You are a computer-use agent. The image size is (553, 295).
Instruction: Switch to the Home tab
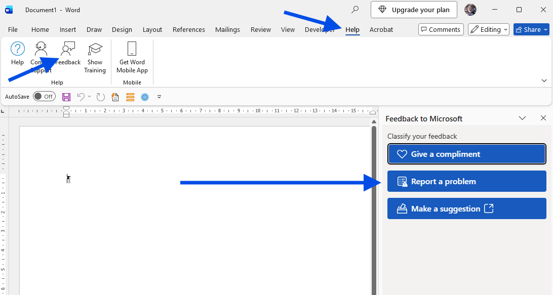coord(40,30)
